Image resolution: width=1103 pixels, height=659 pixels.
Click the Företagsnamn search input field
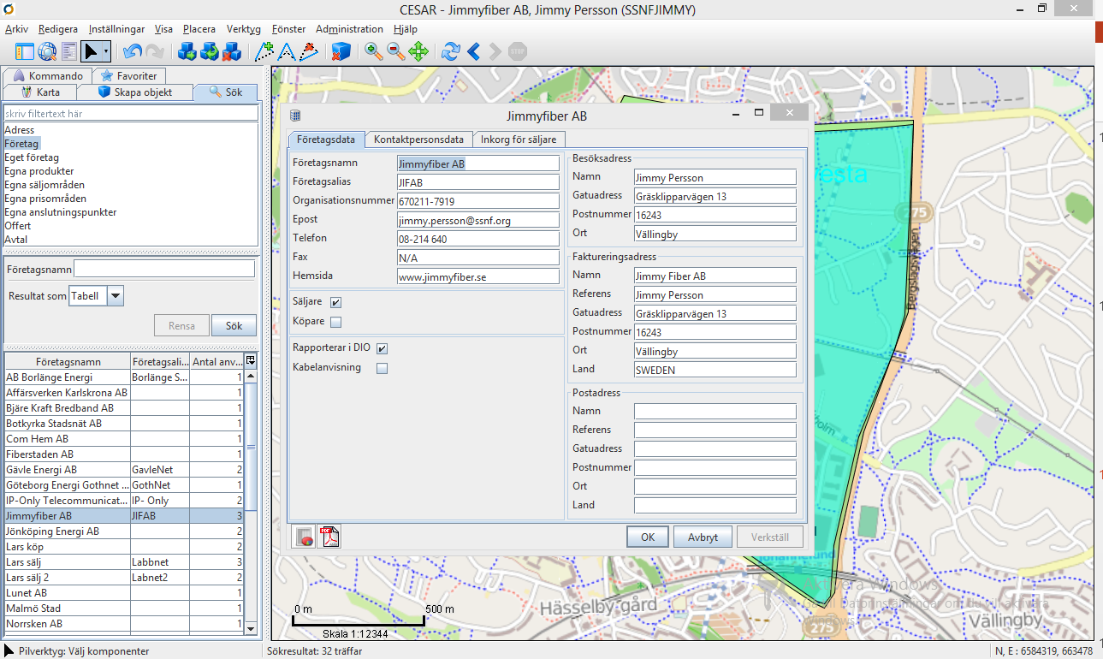click(164, 269)
